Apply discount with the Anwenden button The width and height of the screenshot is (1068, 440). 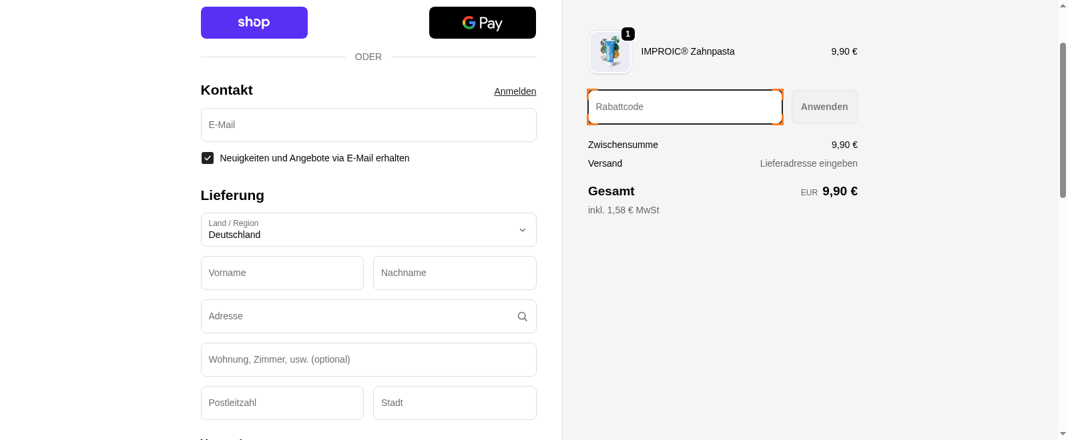[x=824, y=107]
